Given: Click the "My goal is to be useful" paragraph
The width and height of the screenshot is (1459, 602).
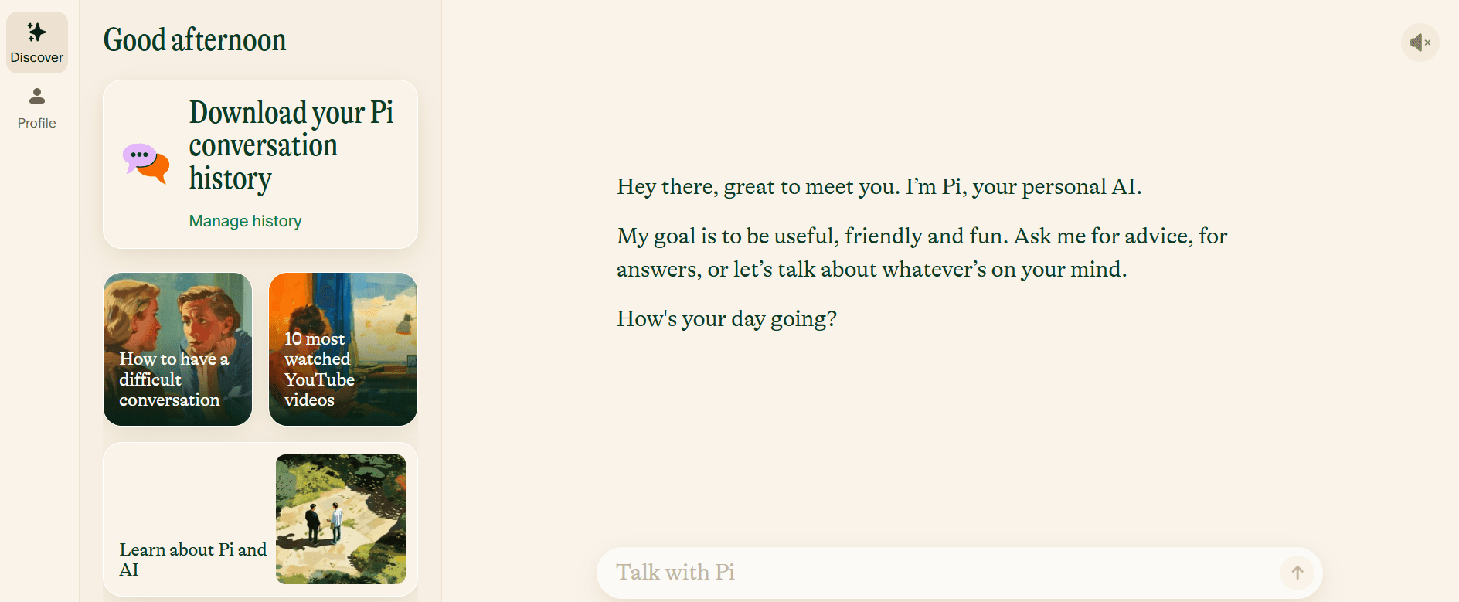Looking at the screenshot, I should (x=921, y=253).
